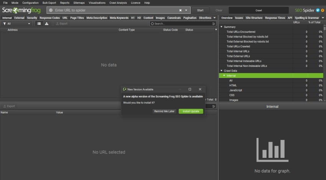This screenshot has height=180, width=326.
Task: Switch to the Page Titles tab
Action: coord(77,18)
